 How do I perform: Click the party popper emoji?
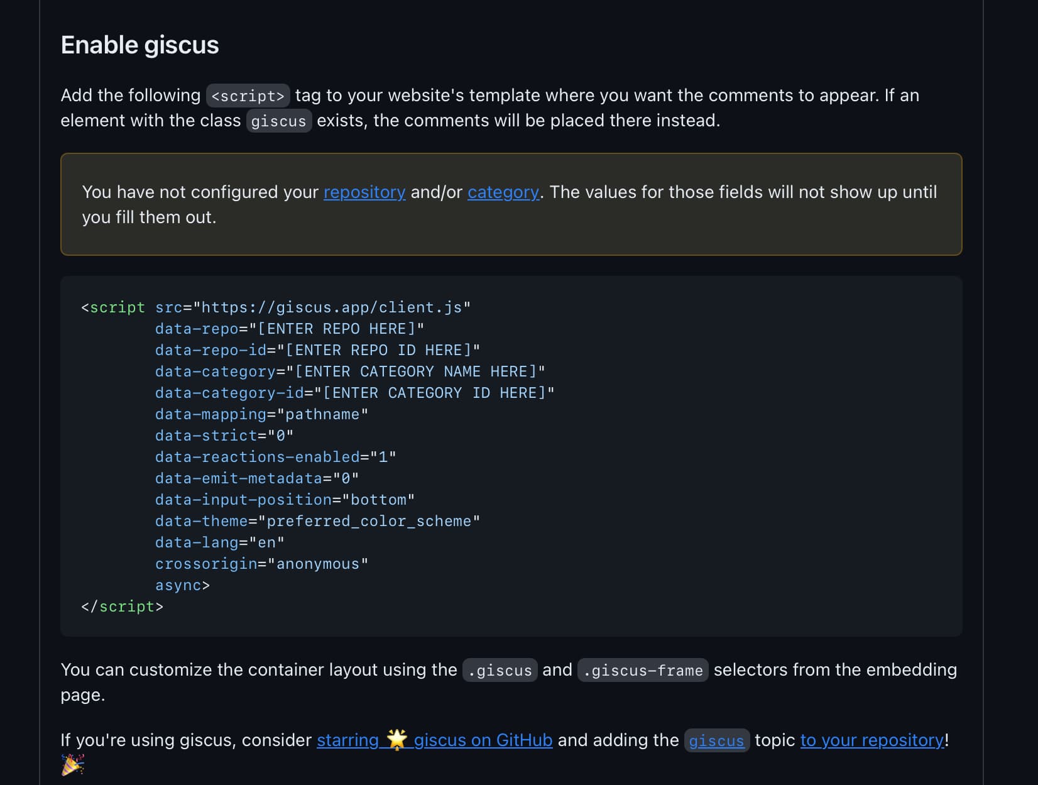[72, 764]
